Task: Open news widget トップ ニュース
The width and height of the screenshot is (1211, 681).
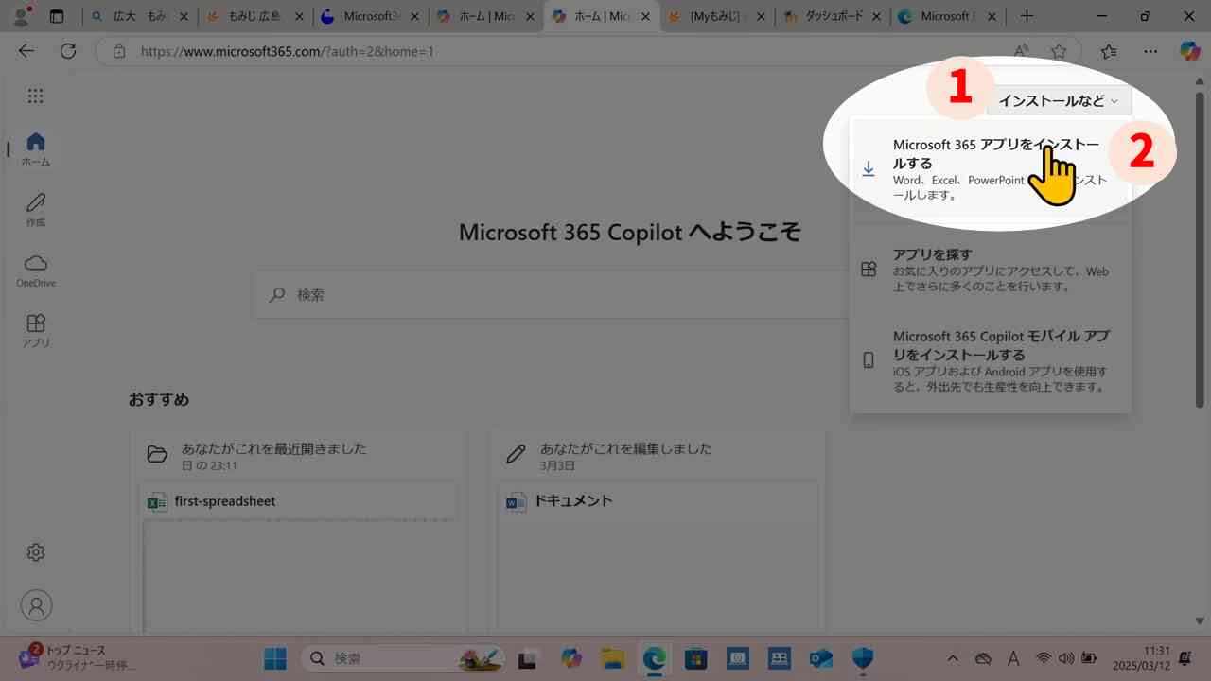Action: click(x=76, y=657)
